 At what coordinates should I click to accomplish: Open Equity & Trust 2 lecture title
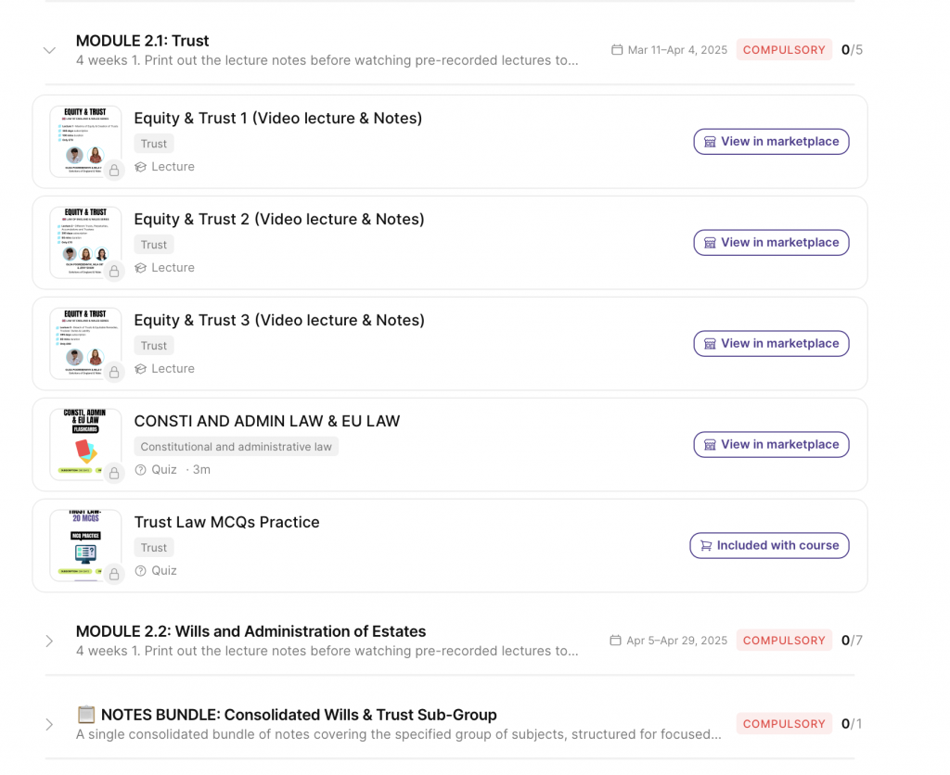[279, 219]
